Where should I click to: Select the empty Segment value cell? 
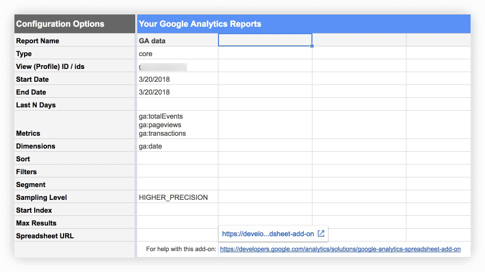point(177,184)
